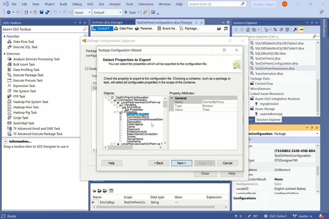Click the New Project toolbar icon
This screenshot has width=329, height=219.
click(x=26, y=13)
